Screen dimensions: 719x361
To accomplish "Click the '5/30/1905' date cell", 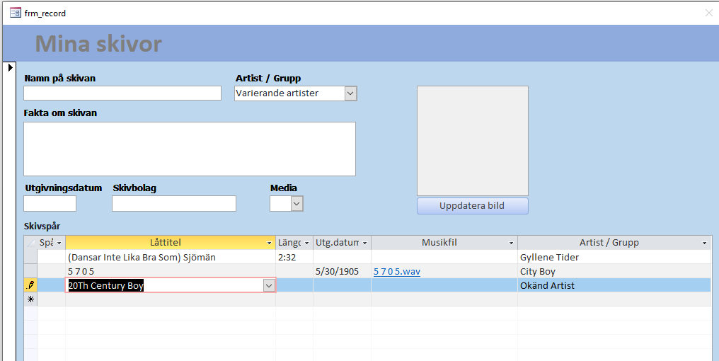I will click(x=342, y=272).
